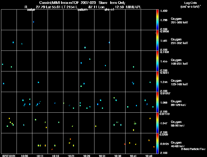
Task: Click the colorbar midpoint value '-1.798'
Action: click(x=164, y=20)
